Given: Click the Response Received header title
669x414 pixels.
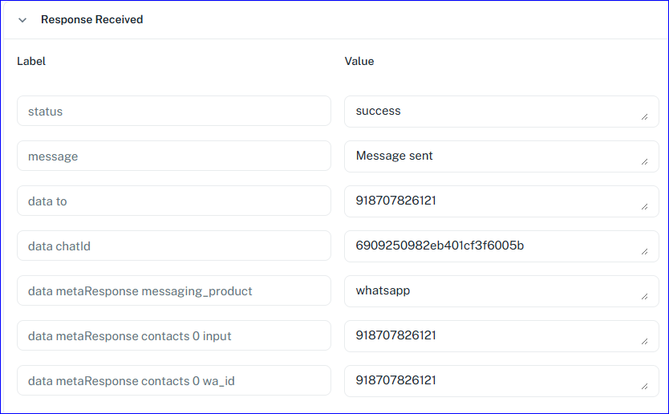Looking at the screenshot, I should (x=91, y=20).
